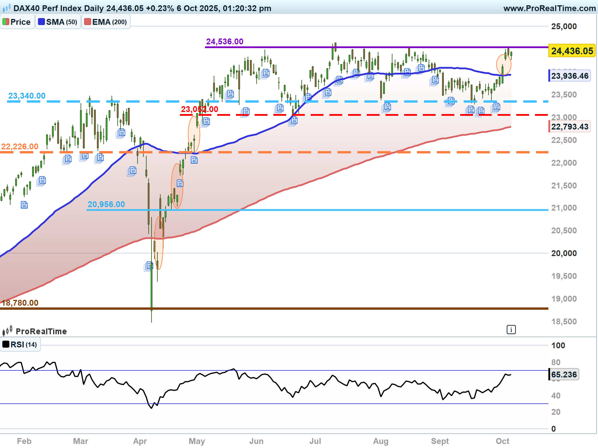
Task: Toggle the EMA (200) indicator legend
Action: 106,22
